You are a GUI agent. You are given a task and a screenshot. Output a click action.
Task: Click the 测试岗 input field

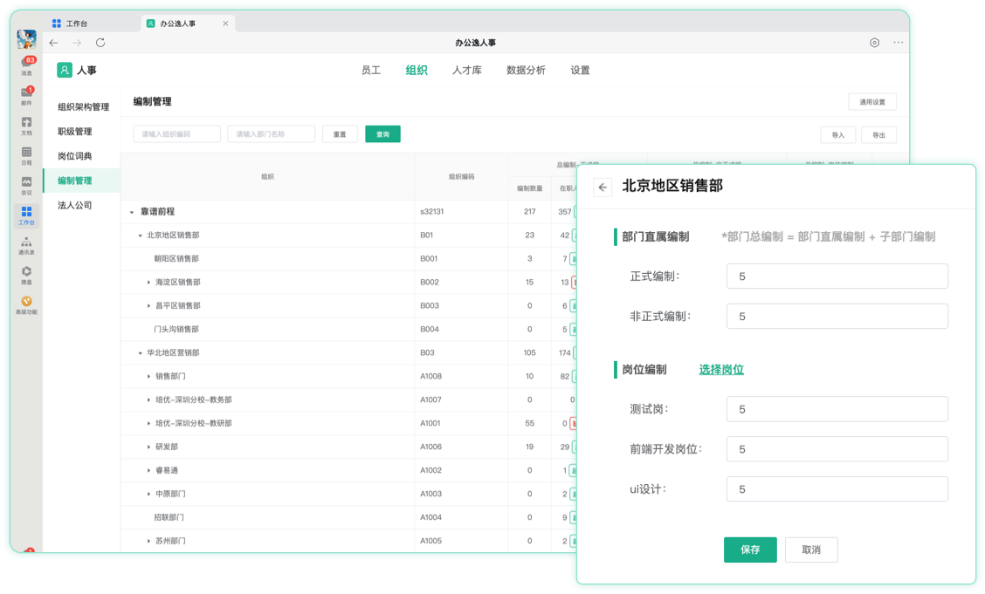pyautogui.click(x=837, y=409)
